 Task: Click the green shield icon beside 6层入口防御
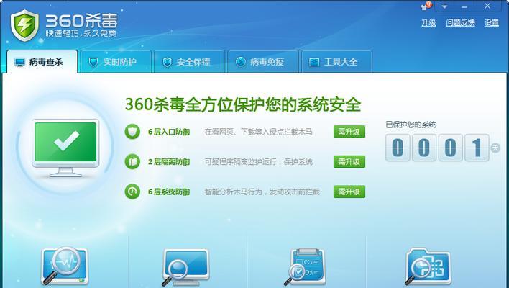132,132
